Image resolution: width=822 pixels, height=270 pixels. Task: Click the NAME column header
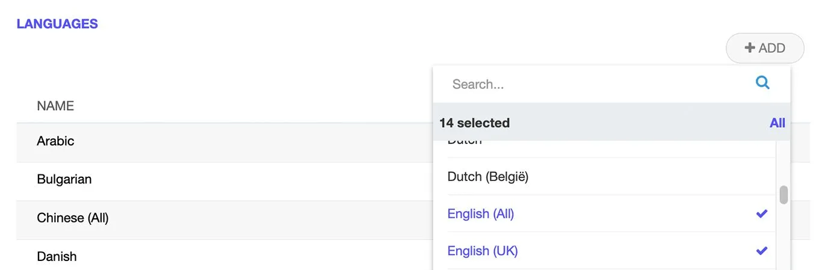tap(55, 106)
